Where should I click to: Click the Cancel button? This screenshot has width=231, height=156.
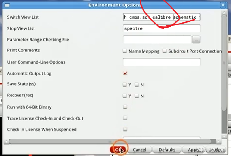point(139,150)
